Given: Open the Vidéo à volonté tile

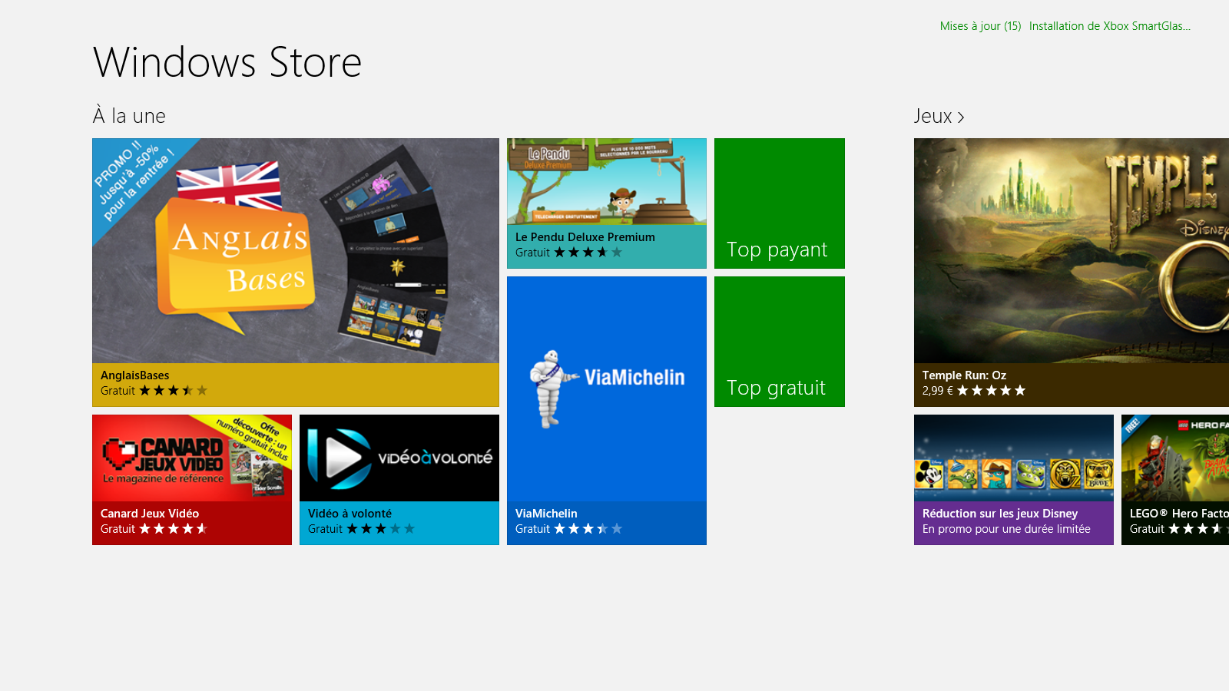Looking at the screenshot, I should 399,480.
